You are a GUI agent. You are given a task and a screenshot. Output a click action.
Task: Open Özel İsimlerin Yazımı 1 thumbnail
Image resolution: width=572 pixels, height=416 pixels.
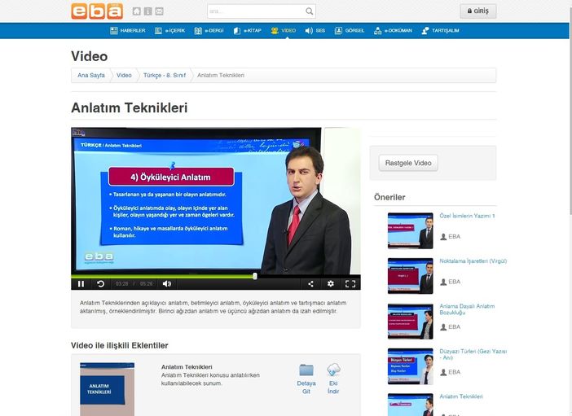tap(411, 230)
